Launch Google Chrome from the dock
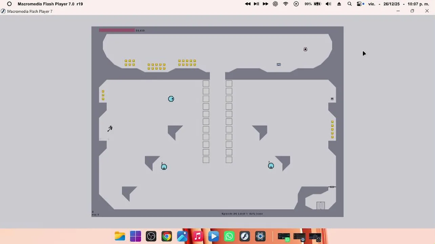Screen dimensions: 435x244 click(167, 236)
